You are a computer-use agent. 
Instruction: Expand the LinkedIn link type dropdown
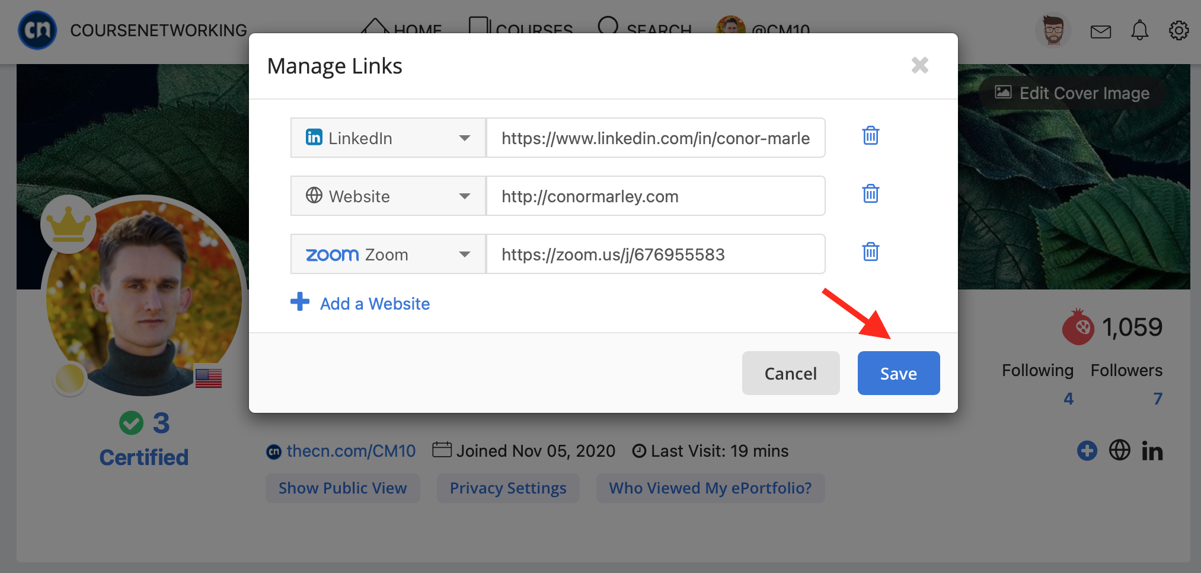click(388, 138)
